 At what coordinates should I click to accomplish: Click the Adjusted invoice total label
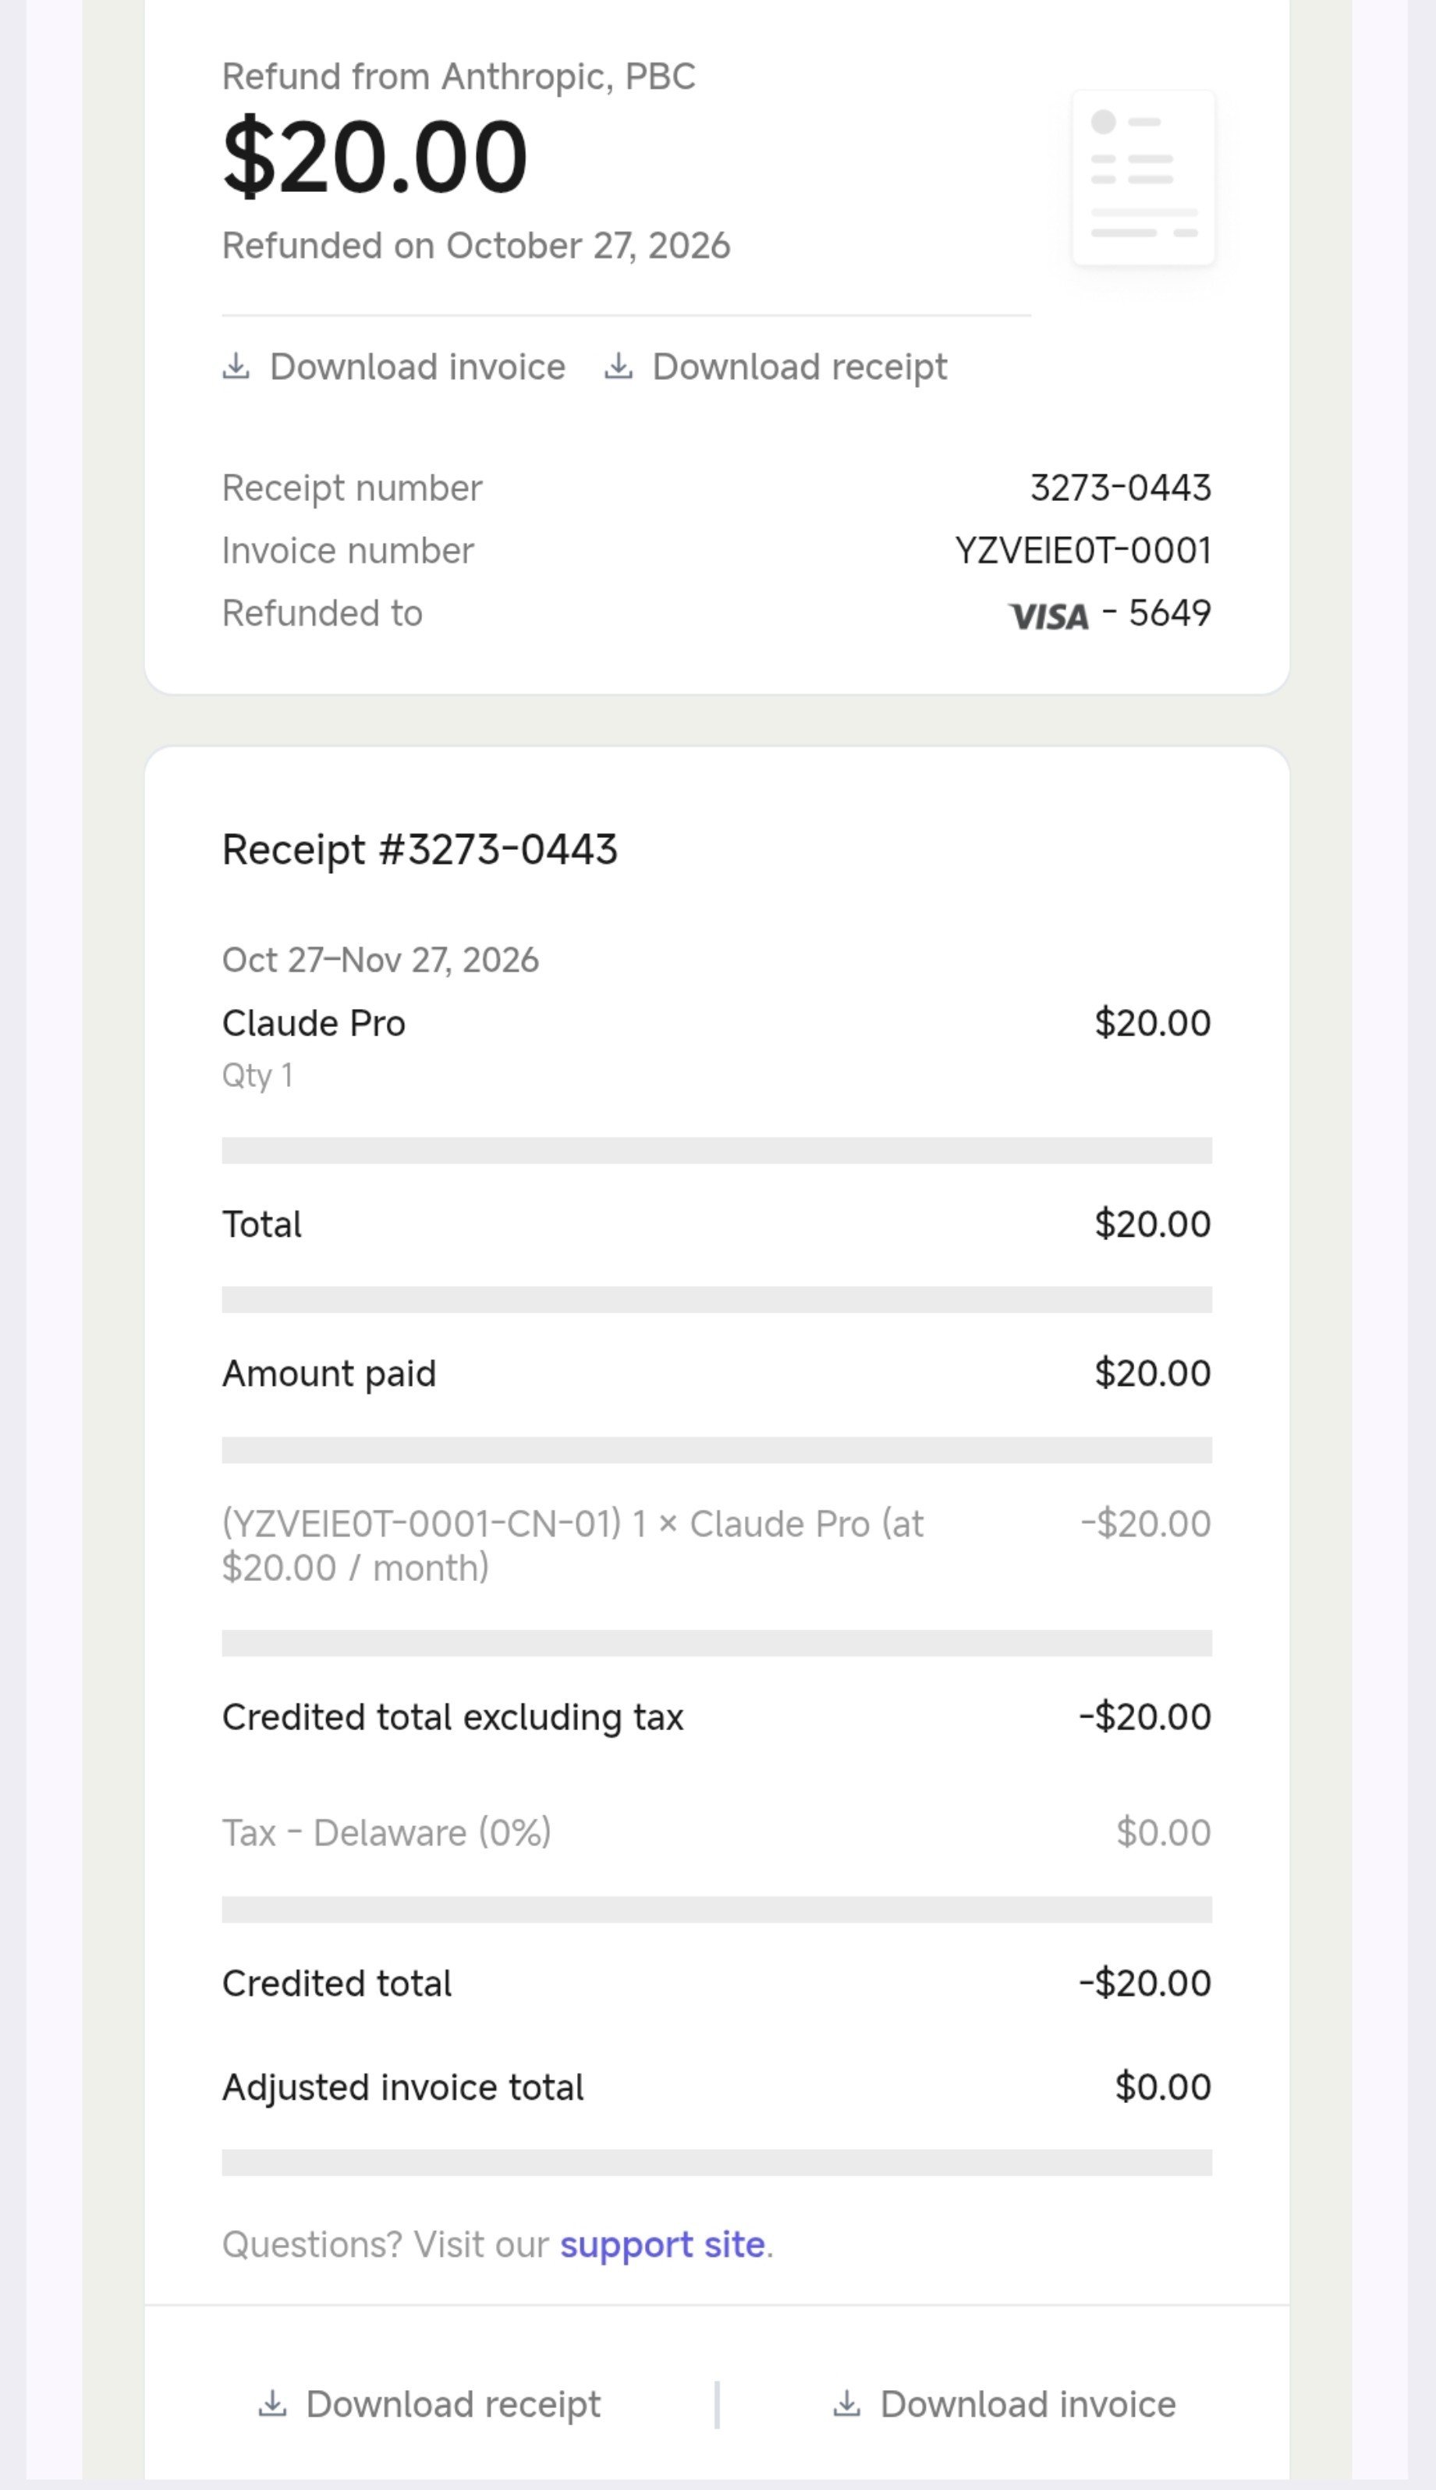pos(402,2087)
